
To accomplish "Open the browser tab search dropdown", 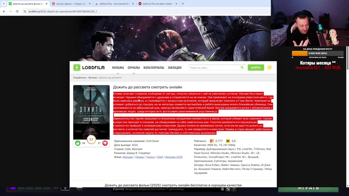I will pyautogui.click(x=3, y=4).
